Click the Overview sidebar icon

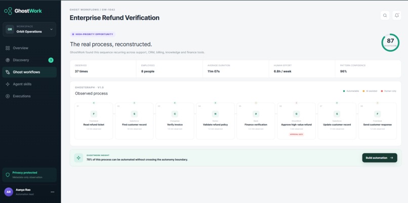pos(8,48)
